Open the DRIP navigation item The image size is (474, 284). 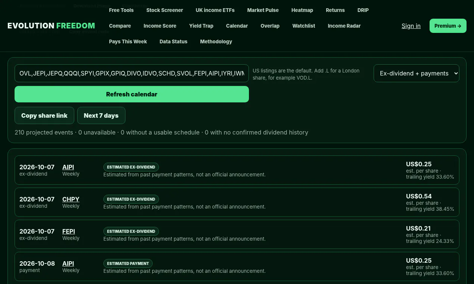(363, 10)
